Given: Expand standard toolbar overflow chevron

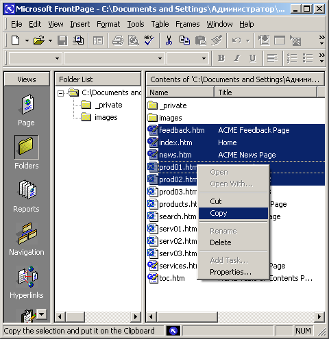Looking at the screenshot, I should 321,40.
